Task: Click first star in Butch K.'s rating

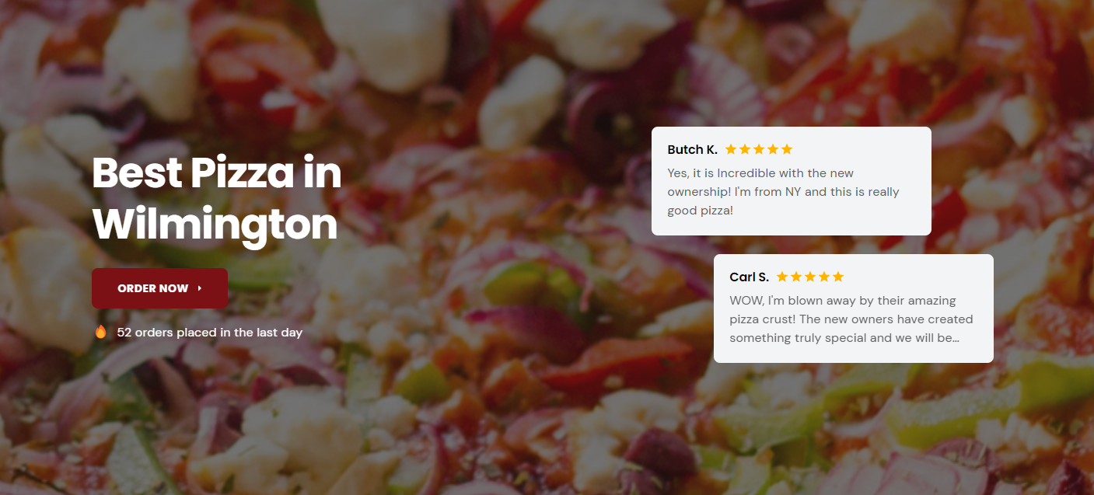Action: pyautogui.click(x=731, y=149)
